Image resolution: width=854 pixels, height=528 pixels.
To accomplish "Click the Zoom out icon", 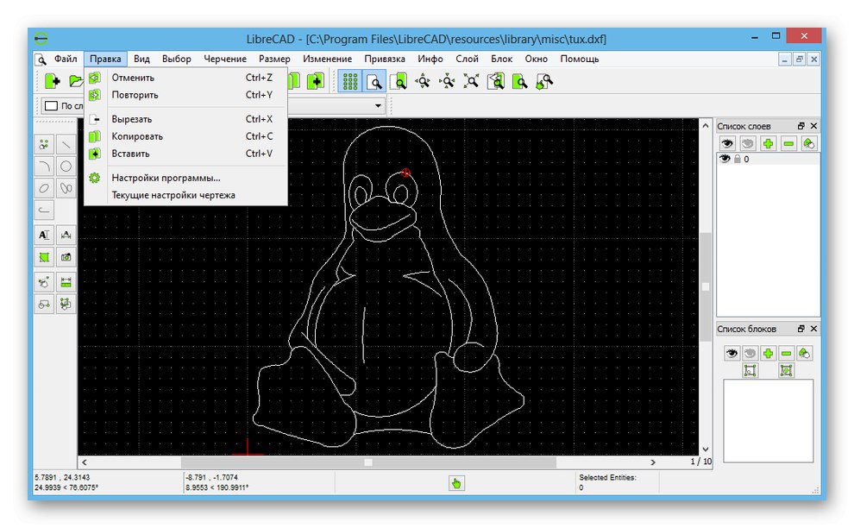I will (x=447, y=82).
